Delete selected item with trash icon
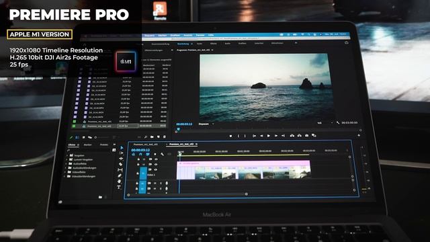The width and height of the screenshot is (430, 242). [164, 136]
